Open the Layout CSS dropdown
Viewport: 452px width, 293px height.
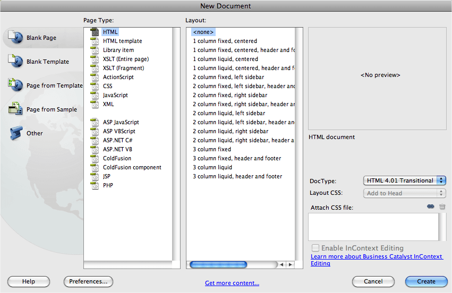click(x=404, y=193)
